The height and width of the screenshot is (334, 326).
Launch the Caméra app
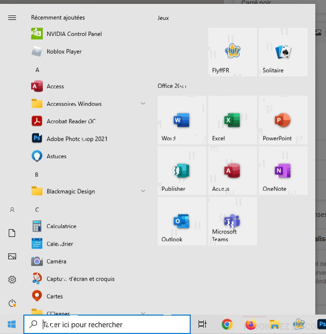pyautogui.click(x=89, y=261)
